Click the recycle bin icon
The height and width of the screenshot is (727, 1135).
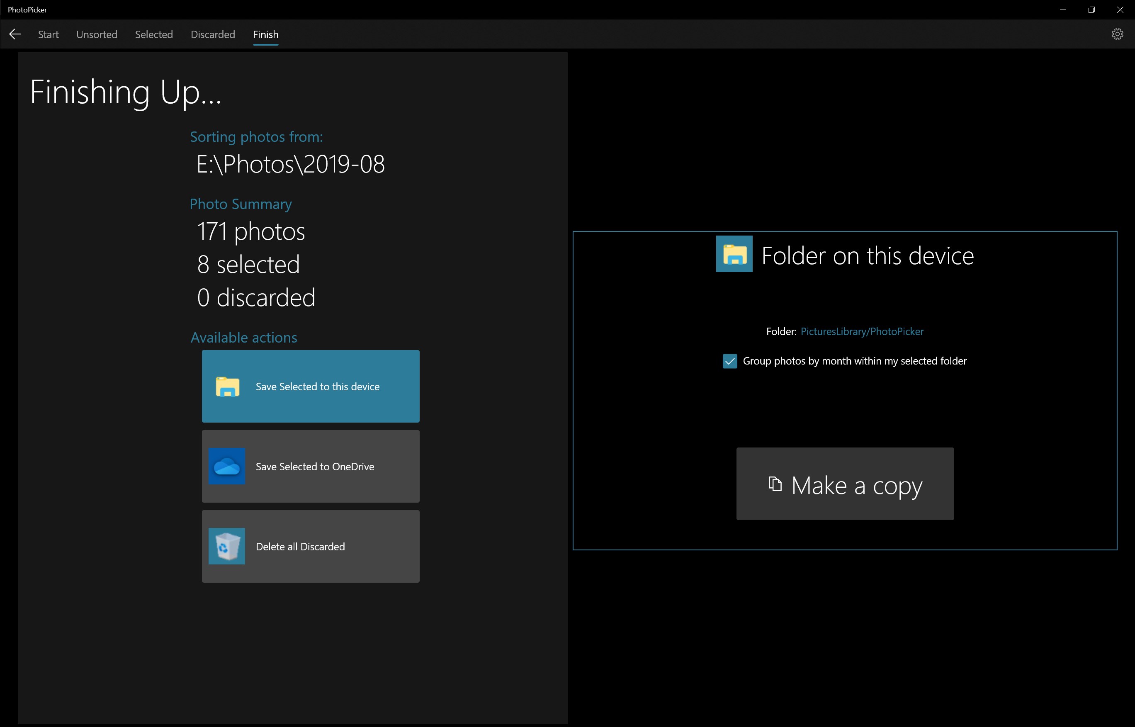226,546
